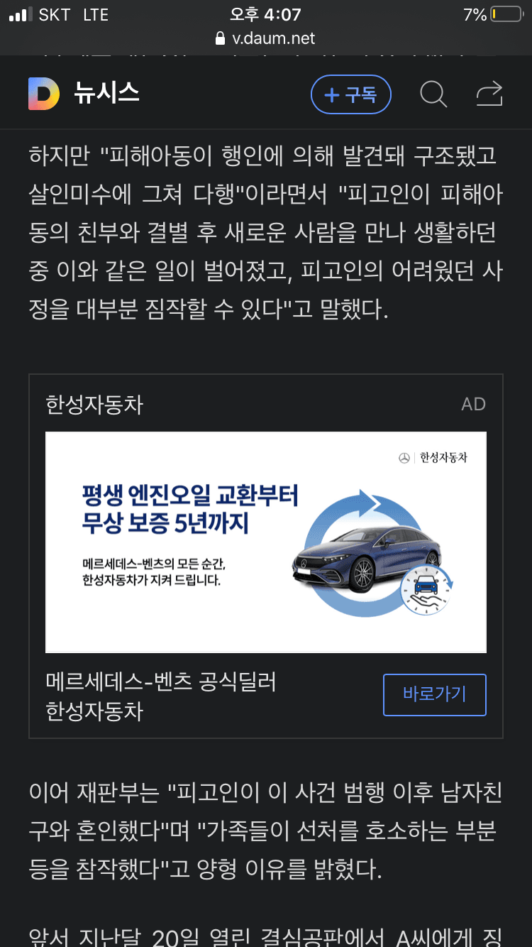Tap the share arrow icon
The height and width of the screenshot is (947, 532).
coord(489,94)
